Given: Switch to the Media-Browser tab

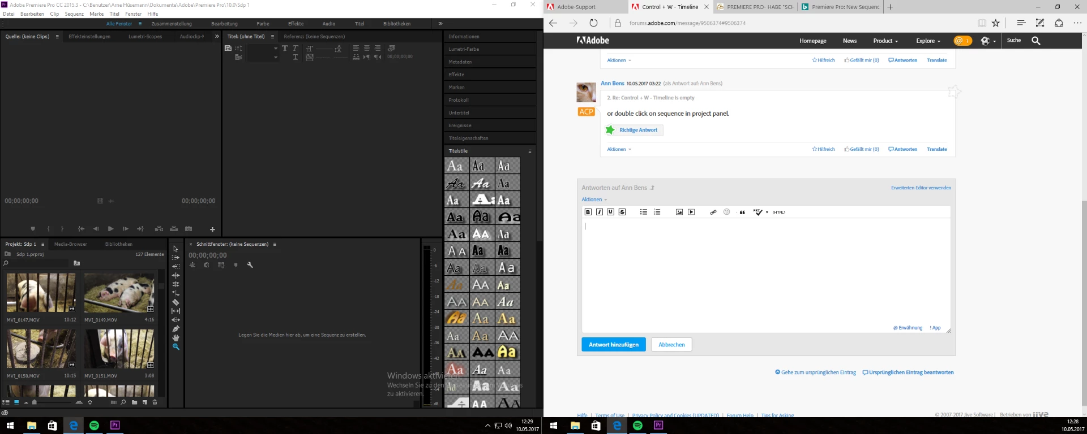Looking at the screenshot, I should [71, 244].
